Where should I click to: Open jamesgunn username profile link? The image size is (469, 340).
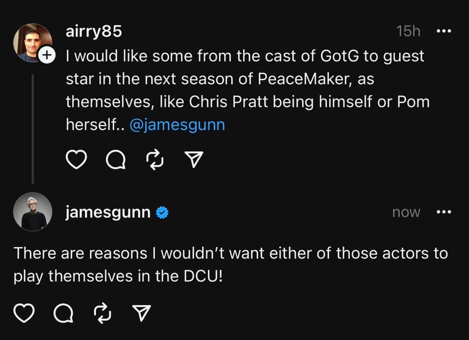108,213
